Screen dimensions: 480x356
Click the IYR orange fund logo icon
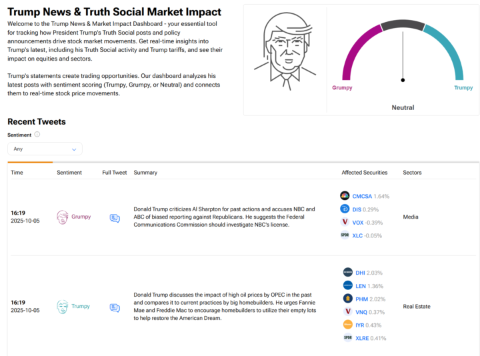[x=347, y=325]
